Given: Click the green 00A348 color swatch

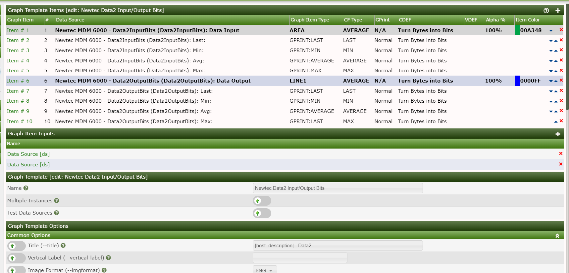Looking at the screenshot, I should [517, 30].
